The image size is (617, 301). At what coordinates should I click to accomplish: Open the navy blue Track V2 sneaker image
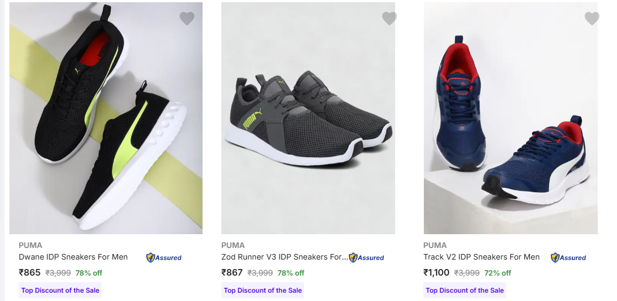510,118
